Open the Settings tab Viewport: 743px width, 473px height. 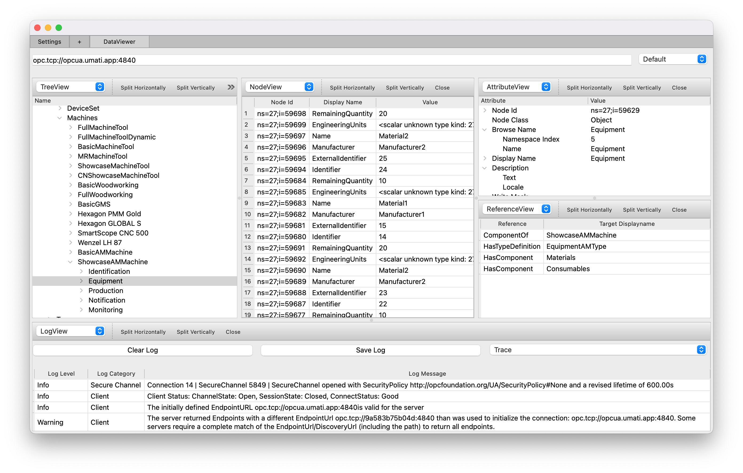[49, 42]
